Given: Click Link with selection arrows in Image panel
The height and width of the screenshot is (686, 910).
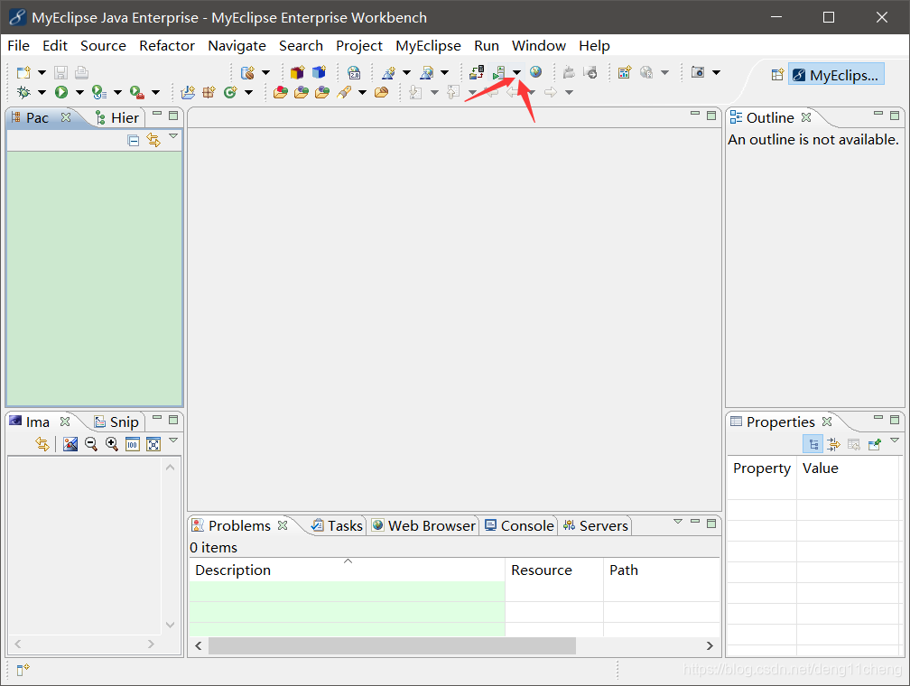Looking at the screenshot, I should tap(42, 445).
